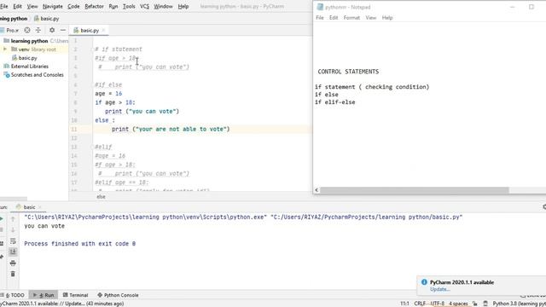Click CRLF line separator in status bar
The height and width of the screenshot is (307, 546).
coord(421,304)
